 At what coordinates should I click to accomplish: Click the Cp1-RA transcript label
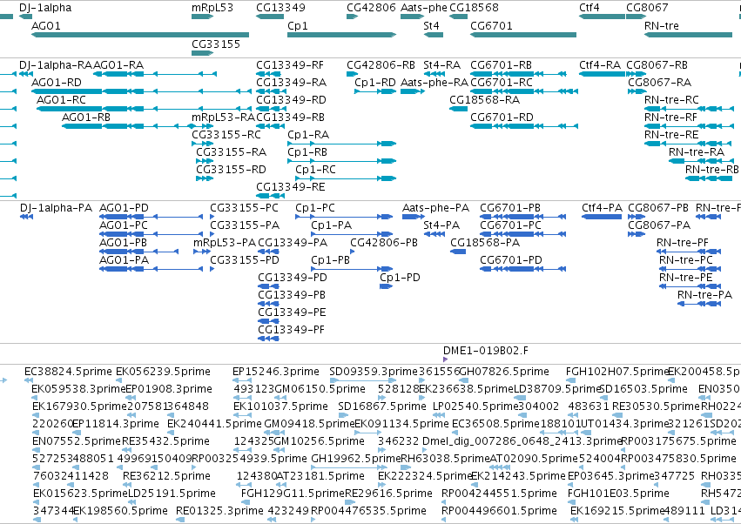pyautogui.click(x=308, y=135)
